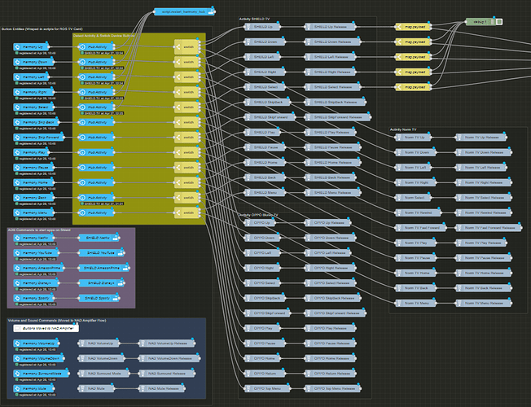The width and height of the screenshot is (531, 407).
Task: Click Hub Activity icon beside Harmony Pause
Action: coord(82,168)
